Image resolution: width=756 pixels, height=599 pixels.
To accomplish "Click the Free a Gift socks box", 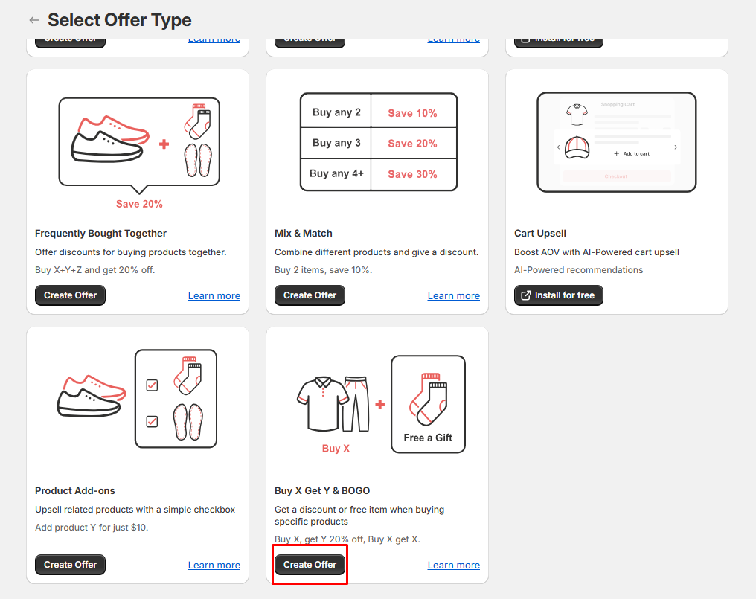I will (x=428, y=404).
